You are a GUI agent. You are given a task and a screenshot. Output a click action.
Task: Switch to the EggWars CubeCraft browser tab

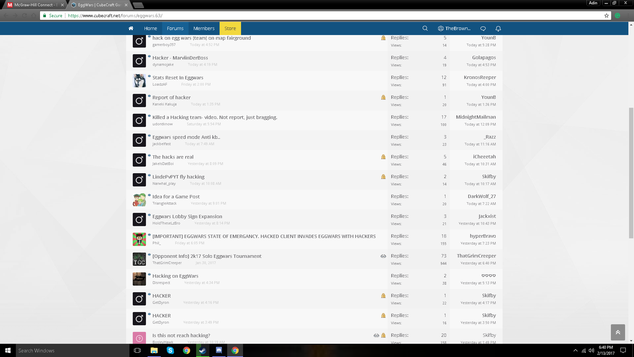[99, 5]
